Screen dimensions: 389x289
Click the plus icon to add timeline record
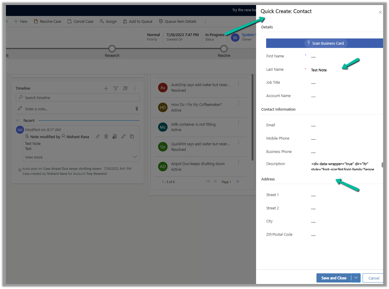[106, 88]
